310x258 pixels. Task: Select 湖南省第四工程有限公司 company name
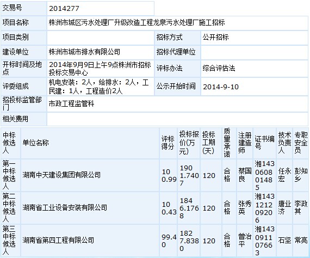[58, 240]
